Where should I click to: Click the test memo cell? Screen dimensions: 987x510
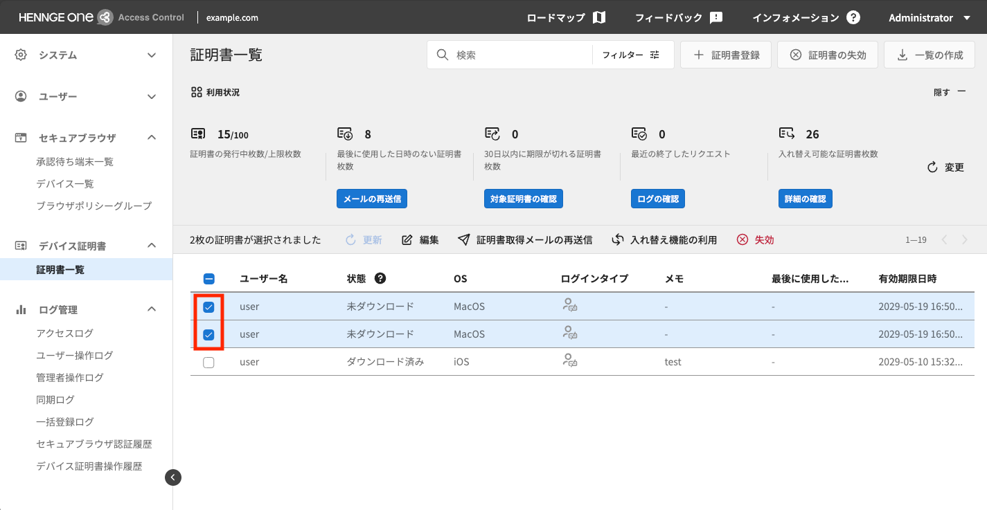[x=673, y=362]
